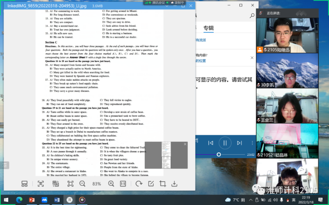Download the image with the save icon
The width and height of the screenshot is (329, 205).
(x=174, y=184)
